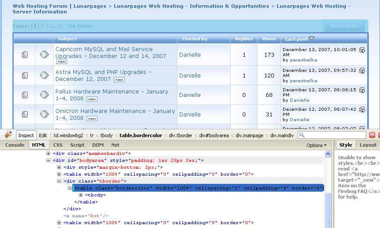Collapse the bodyarea div node

(x=48, y=160)
